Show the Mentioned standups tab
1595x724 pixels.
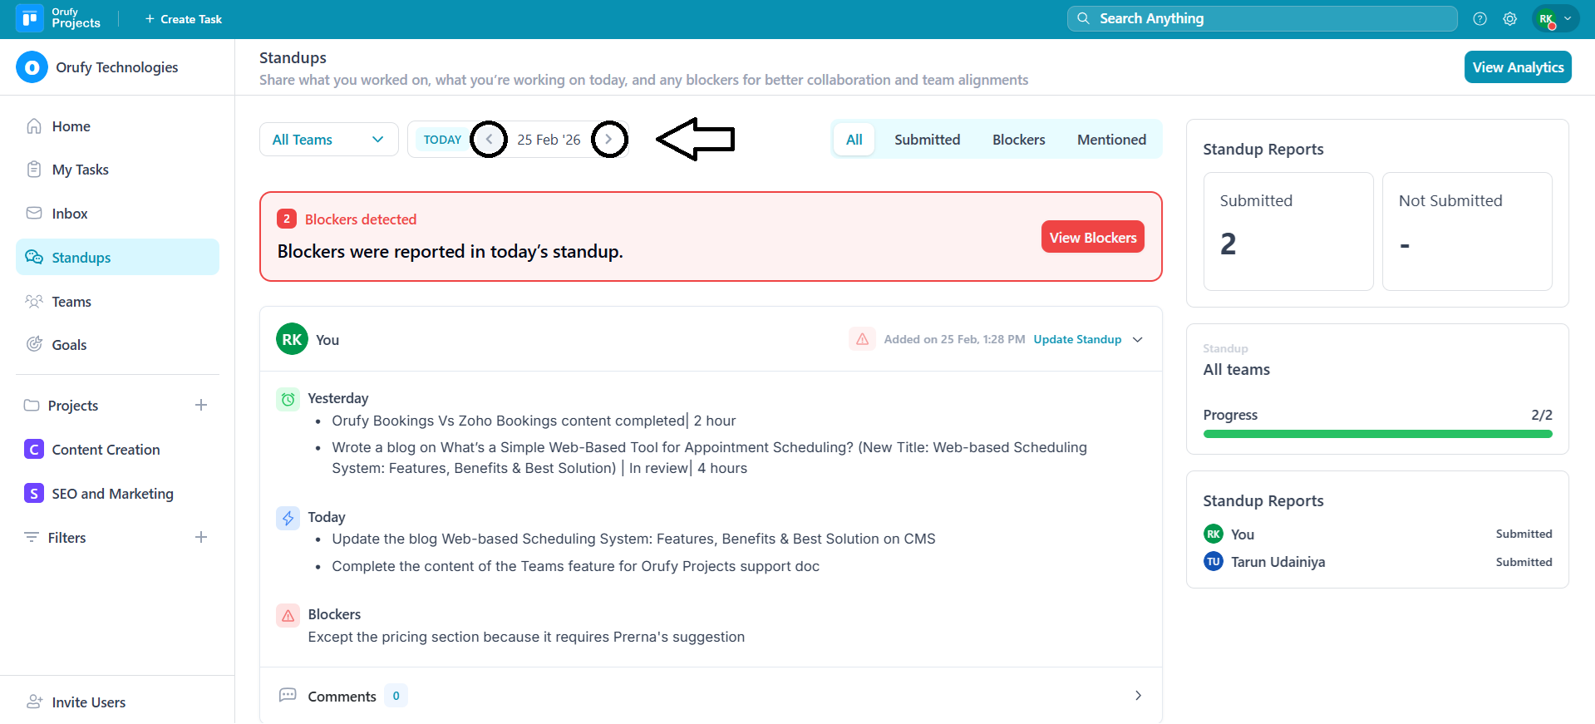[x=1111, y=140]
